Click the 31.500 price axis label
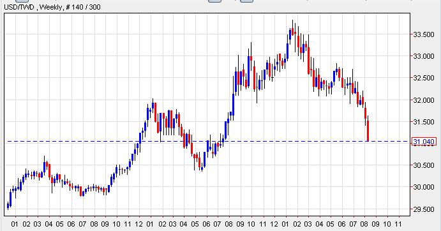 point(424,122)
